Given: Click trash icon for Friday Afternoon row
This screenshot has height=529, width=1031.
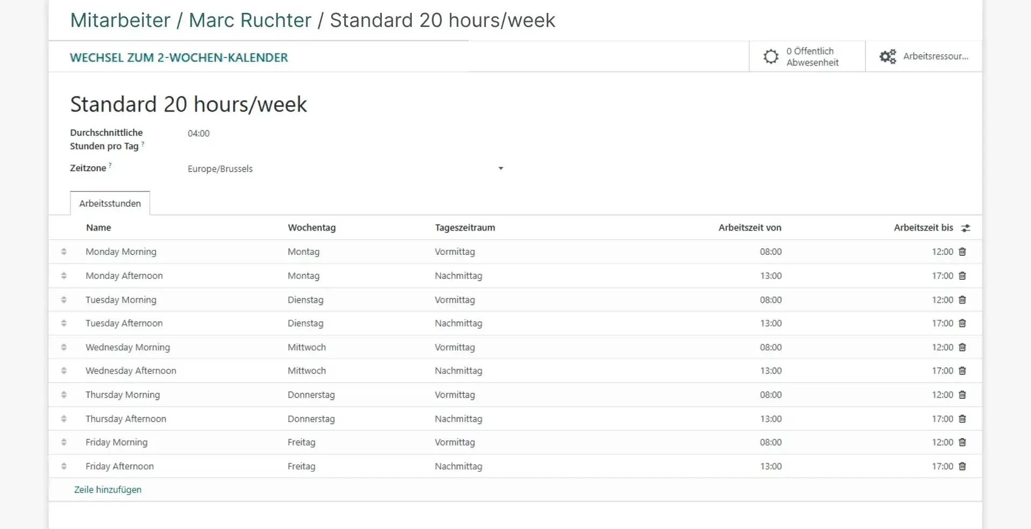Looking at the screenshot, I should click(x=962, y=466).
